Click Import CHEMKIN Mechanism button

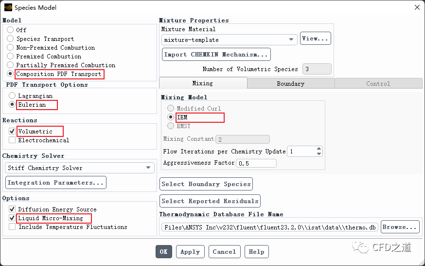point(216,54)
